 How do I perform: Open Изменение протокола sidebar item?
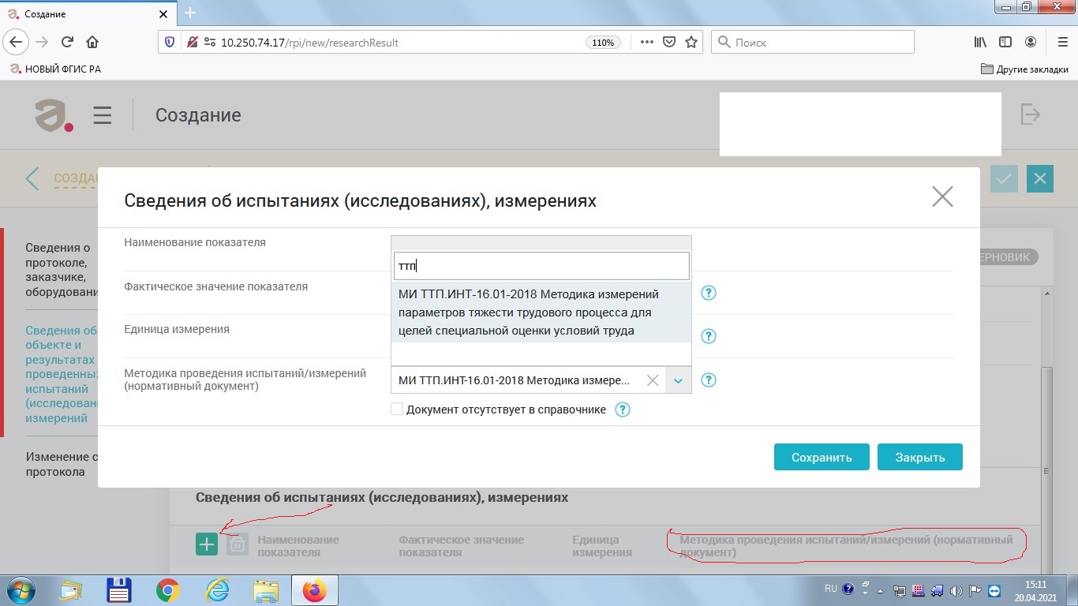coord(62,464)
